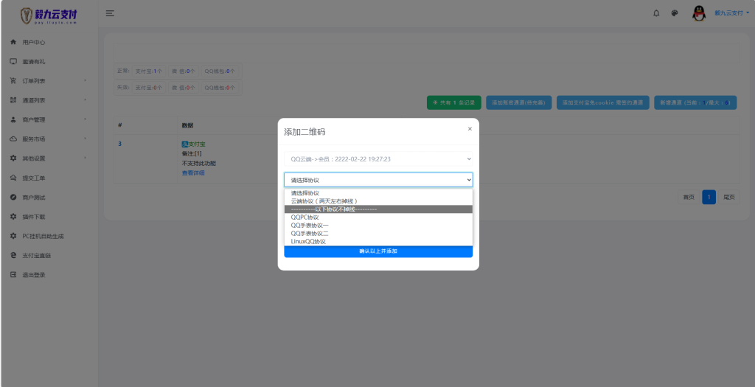Click the 备注:[1] text in row 3
The image size is (755, 387).
[192, 153]
